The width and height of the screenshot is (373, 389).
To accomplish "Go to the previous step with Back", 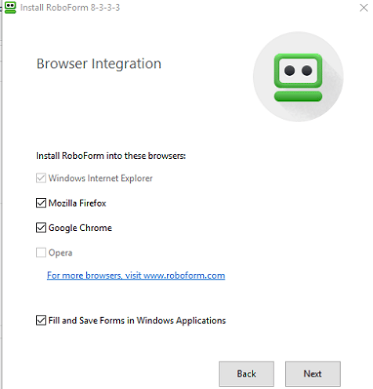I will pyautogui.click(x=247, y=373).
